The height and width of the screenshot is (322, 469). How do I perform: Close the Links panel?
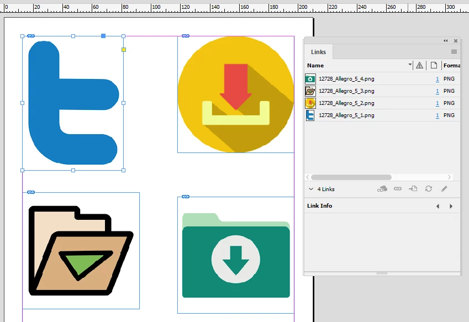coord(456,41)
